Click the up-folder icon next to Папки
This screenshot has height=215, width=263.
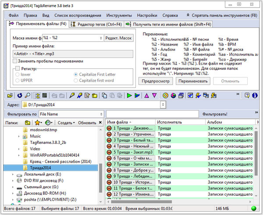(x=28, y=123)
